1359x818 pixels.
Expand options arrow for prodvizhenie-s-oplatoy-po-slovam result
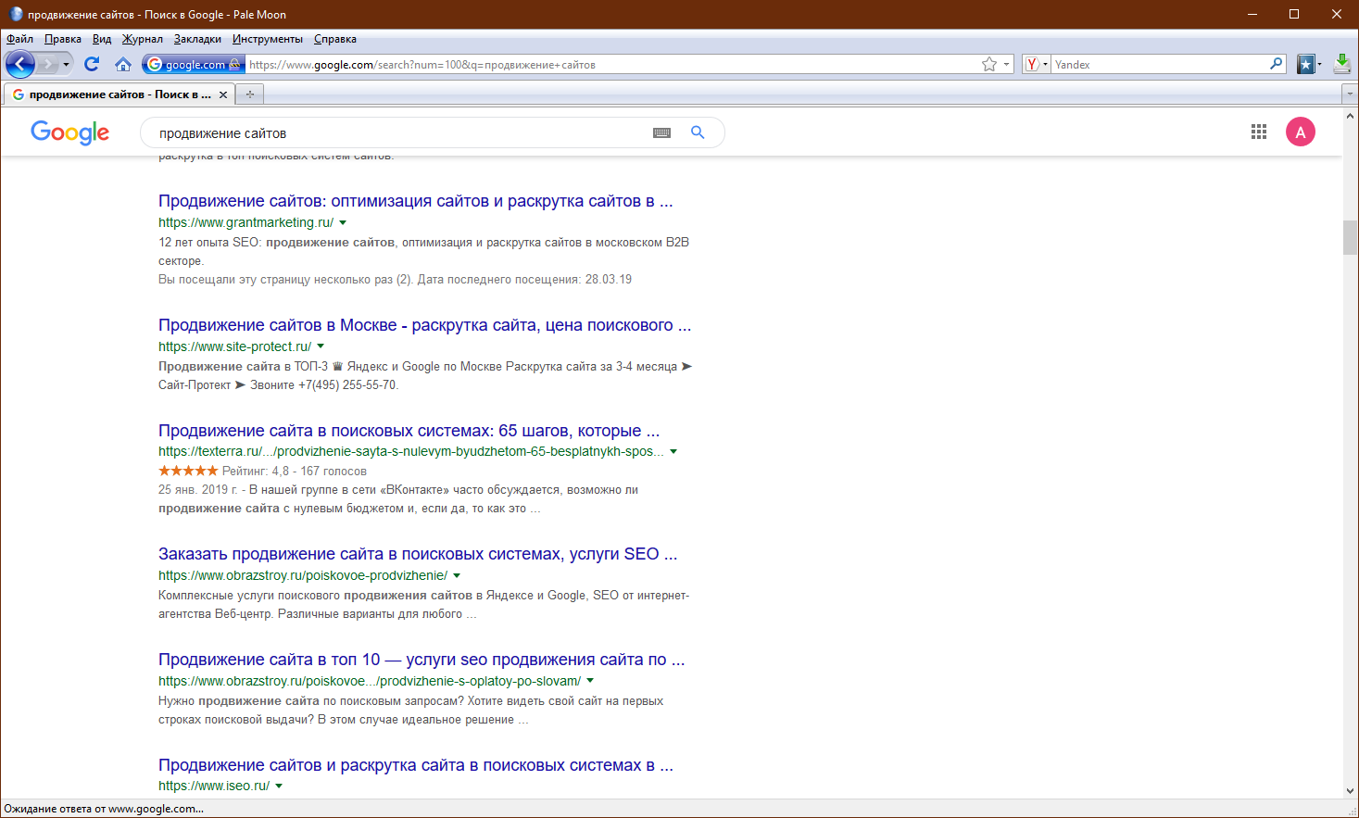(590, 682)
